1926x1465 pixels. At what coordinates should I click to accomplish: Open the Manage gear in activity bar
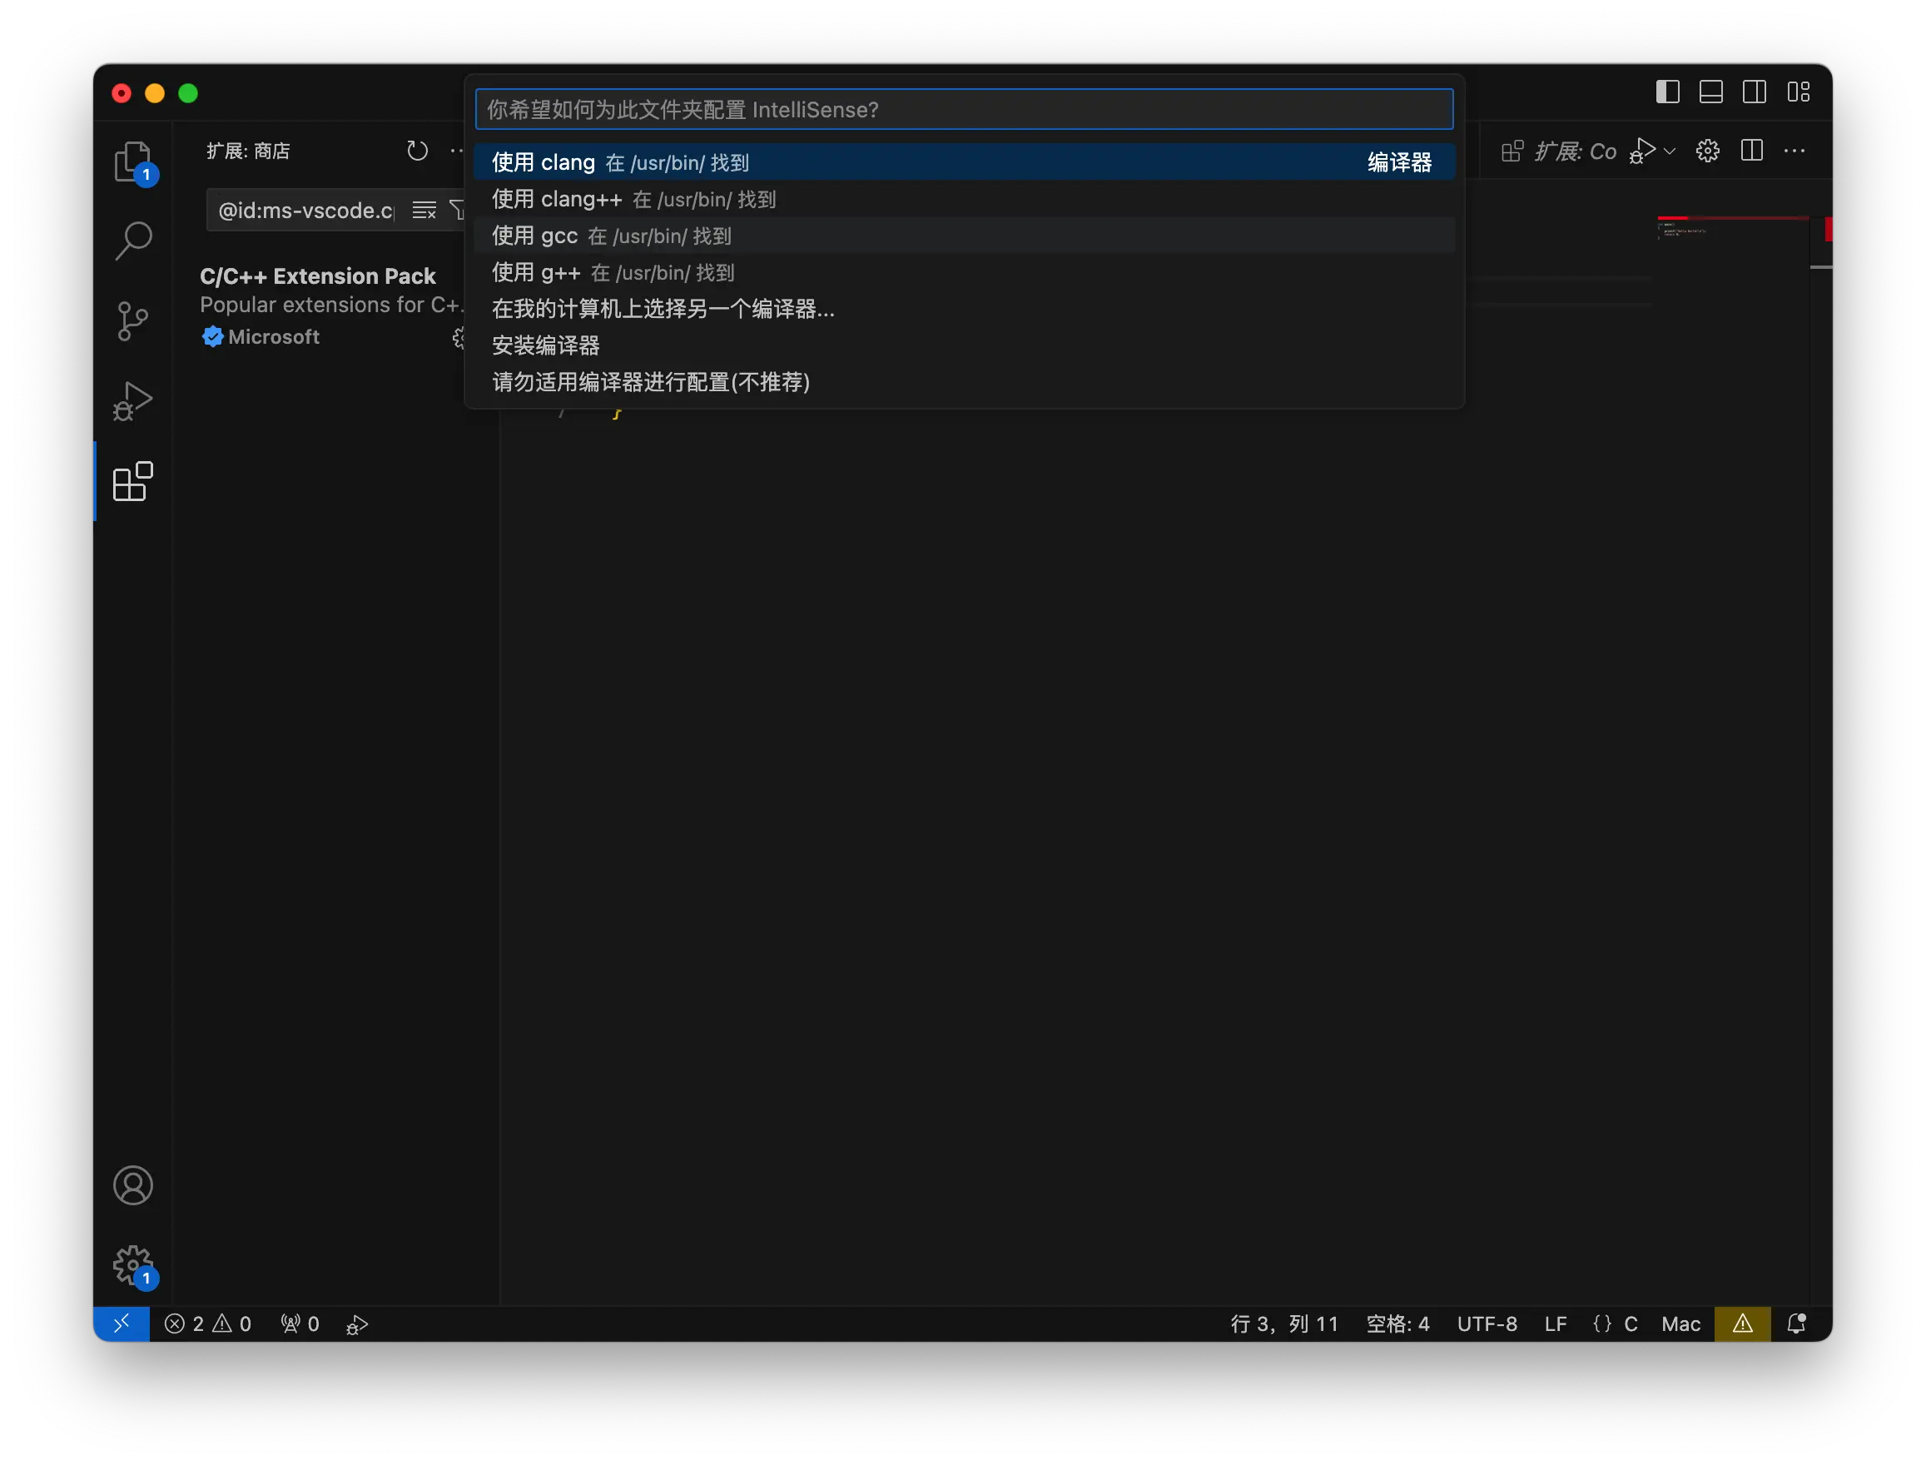click(132, 1264)
